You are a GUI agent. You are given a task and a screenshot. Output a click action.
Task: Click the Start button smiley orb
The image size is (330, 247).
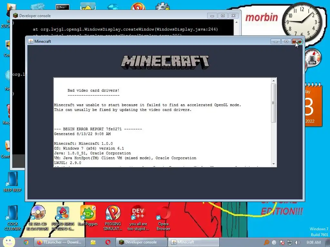(9, 242)
